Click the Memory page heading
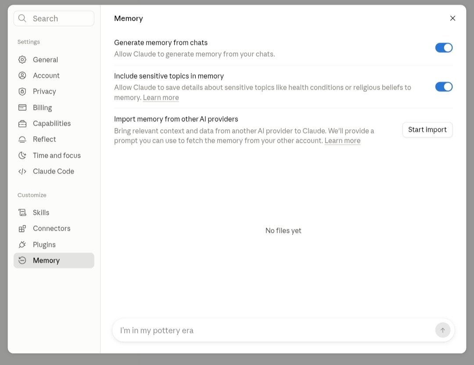 129,18
